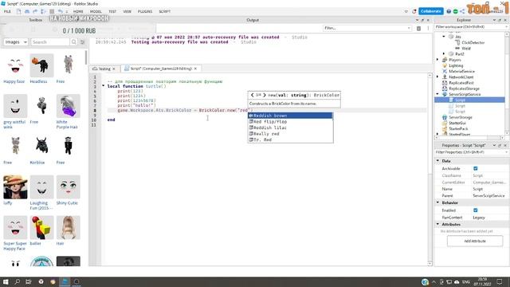Choose Reddish lilac from autocomplete
The image size is (510, 287).
[x=290, y=128]
